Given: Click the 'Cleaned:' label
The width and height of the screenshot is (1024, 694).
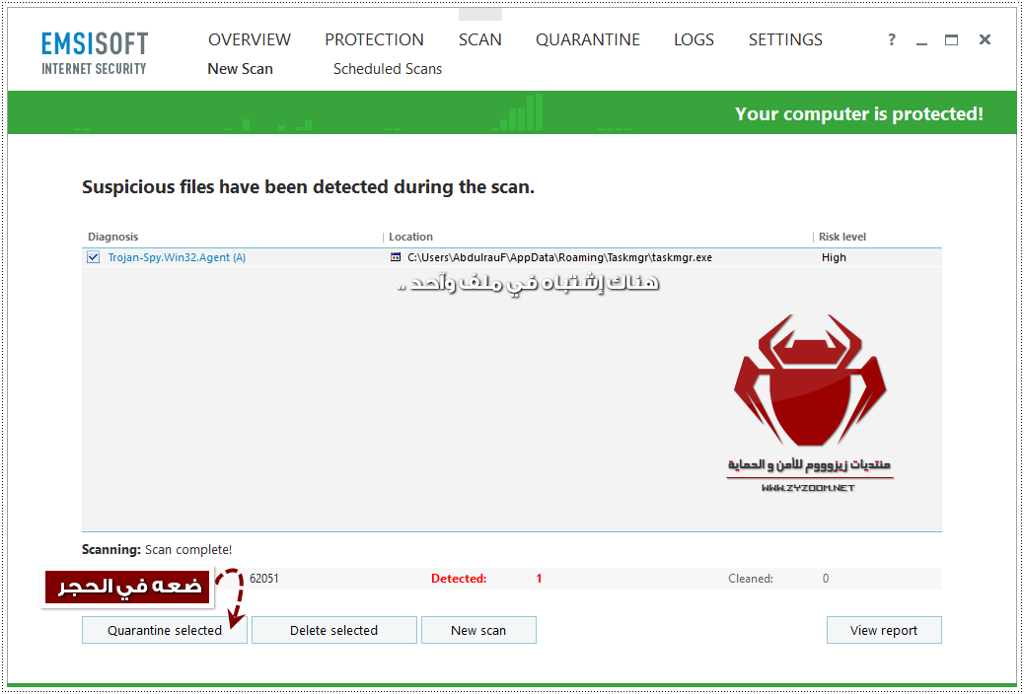Looking at the screenshot, I should (x=751, y=579).
